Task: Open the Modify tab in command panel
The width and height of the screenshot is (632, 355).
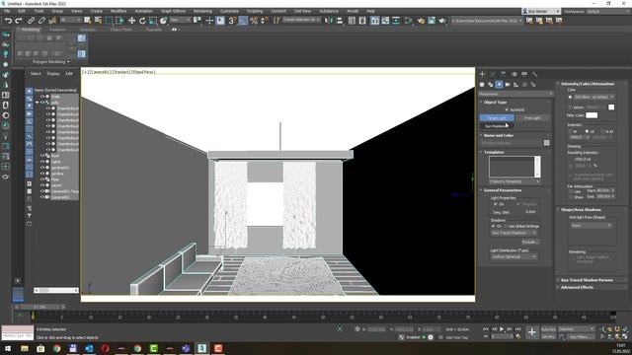Action: point(493,74)
